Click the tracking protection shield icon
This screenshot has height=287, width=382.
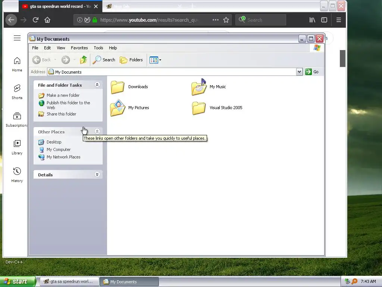87,20
